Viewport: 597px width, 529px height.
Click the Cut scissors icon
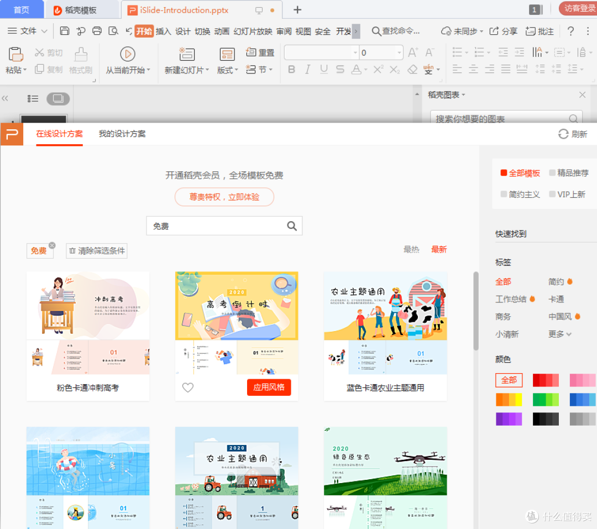click(39, 53)
